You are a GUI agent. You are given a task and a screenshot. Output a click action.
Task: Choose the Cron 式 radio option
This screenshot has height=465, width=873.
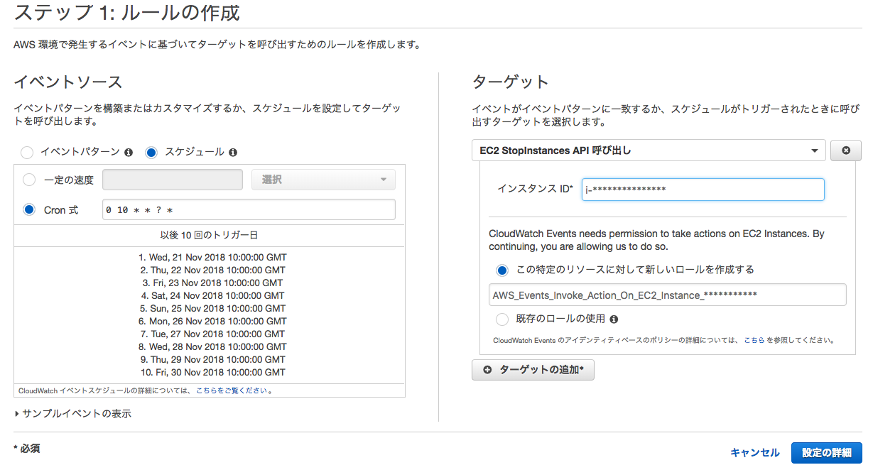click(29, 209)
